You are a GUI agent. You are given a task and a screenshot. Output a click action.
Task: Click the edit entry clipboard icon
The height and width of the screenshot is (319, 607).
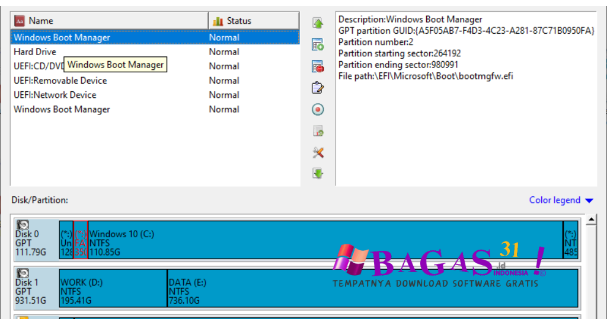(x=318, y=88)
